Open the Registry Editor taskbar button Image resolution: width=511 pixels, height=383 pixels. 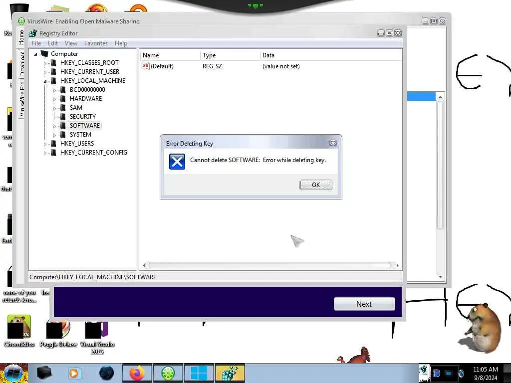tap(230, 373)
